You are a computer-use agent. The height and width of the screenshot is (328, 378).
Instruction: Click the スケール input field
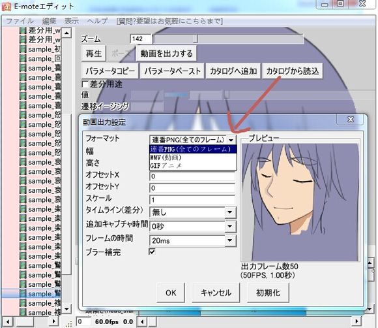[192, 200]
